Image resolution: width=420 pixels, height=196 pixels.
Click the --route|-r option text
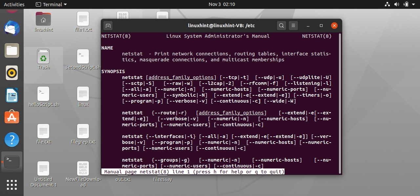coord(169,113)
